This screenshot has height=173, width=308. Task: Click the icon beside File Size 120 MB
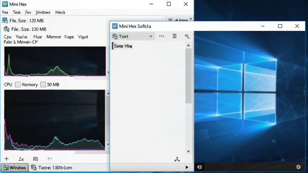(5, 20)
